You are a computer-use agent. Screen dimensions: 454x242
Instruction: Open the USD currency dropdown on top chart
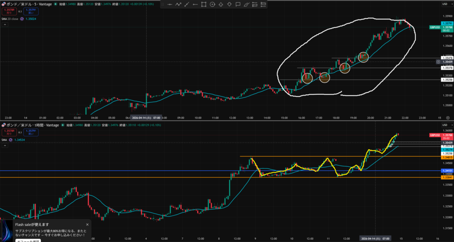click(x=444, y=4)
